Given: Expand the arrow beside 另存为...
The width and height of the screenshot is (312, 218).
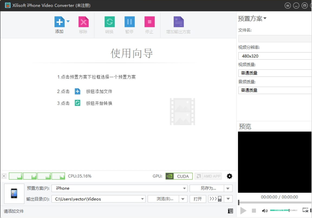Looking at the screenshot, I should pos(228,188).
